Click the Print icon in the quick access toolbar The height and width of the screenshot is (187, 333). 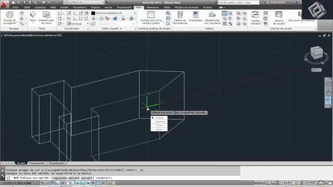44,3
